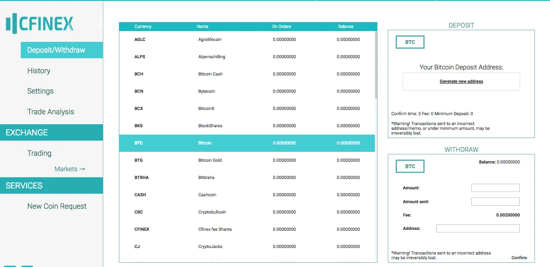Select the highlighted BTC row
The image size is (550, 267).
point(247,143)
